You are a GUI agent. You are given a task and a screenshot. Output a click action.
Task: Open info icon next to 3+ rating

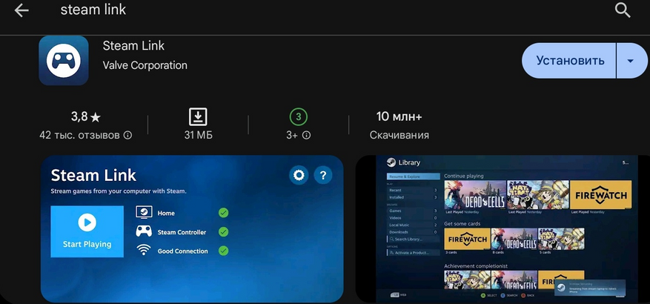[306, 136]
